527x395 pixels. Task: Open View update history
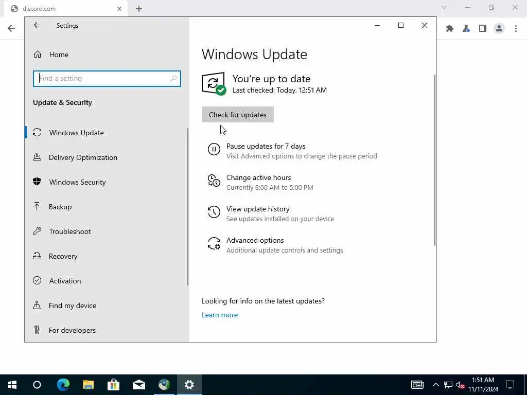[258, 209]
